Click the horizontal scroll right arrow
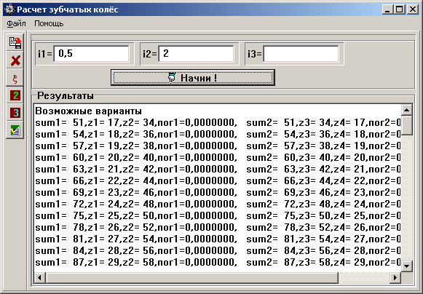The height and width of the screenshot is (294, 423). [x=395, y=277]
